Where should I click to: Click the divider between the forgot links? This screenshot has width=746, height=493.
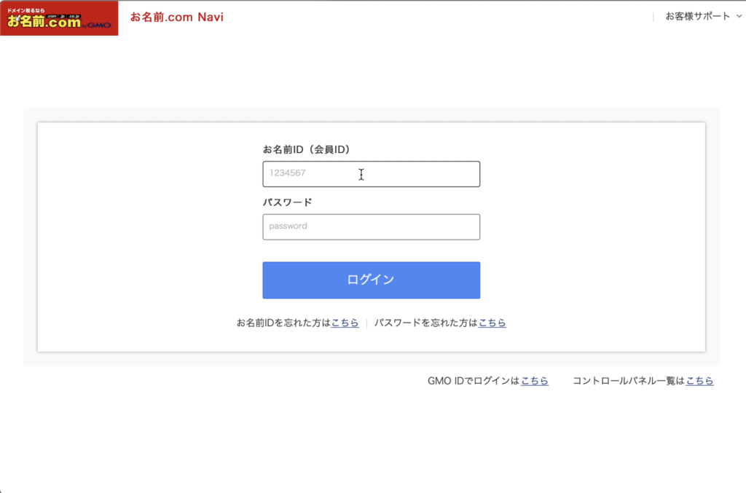(366, 323)
